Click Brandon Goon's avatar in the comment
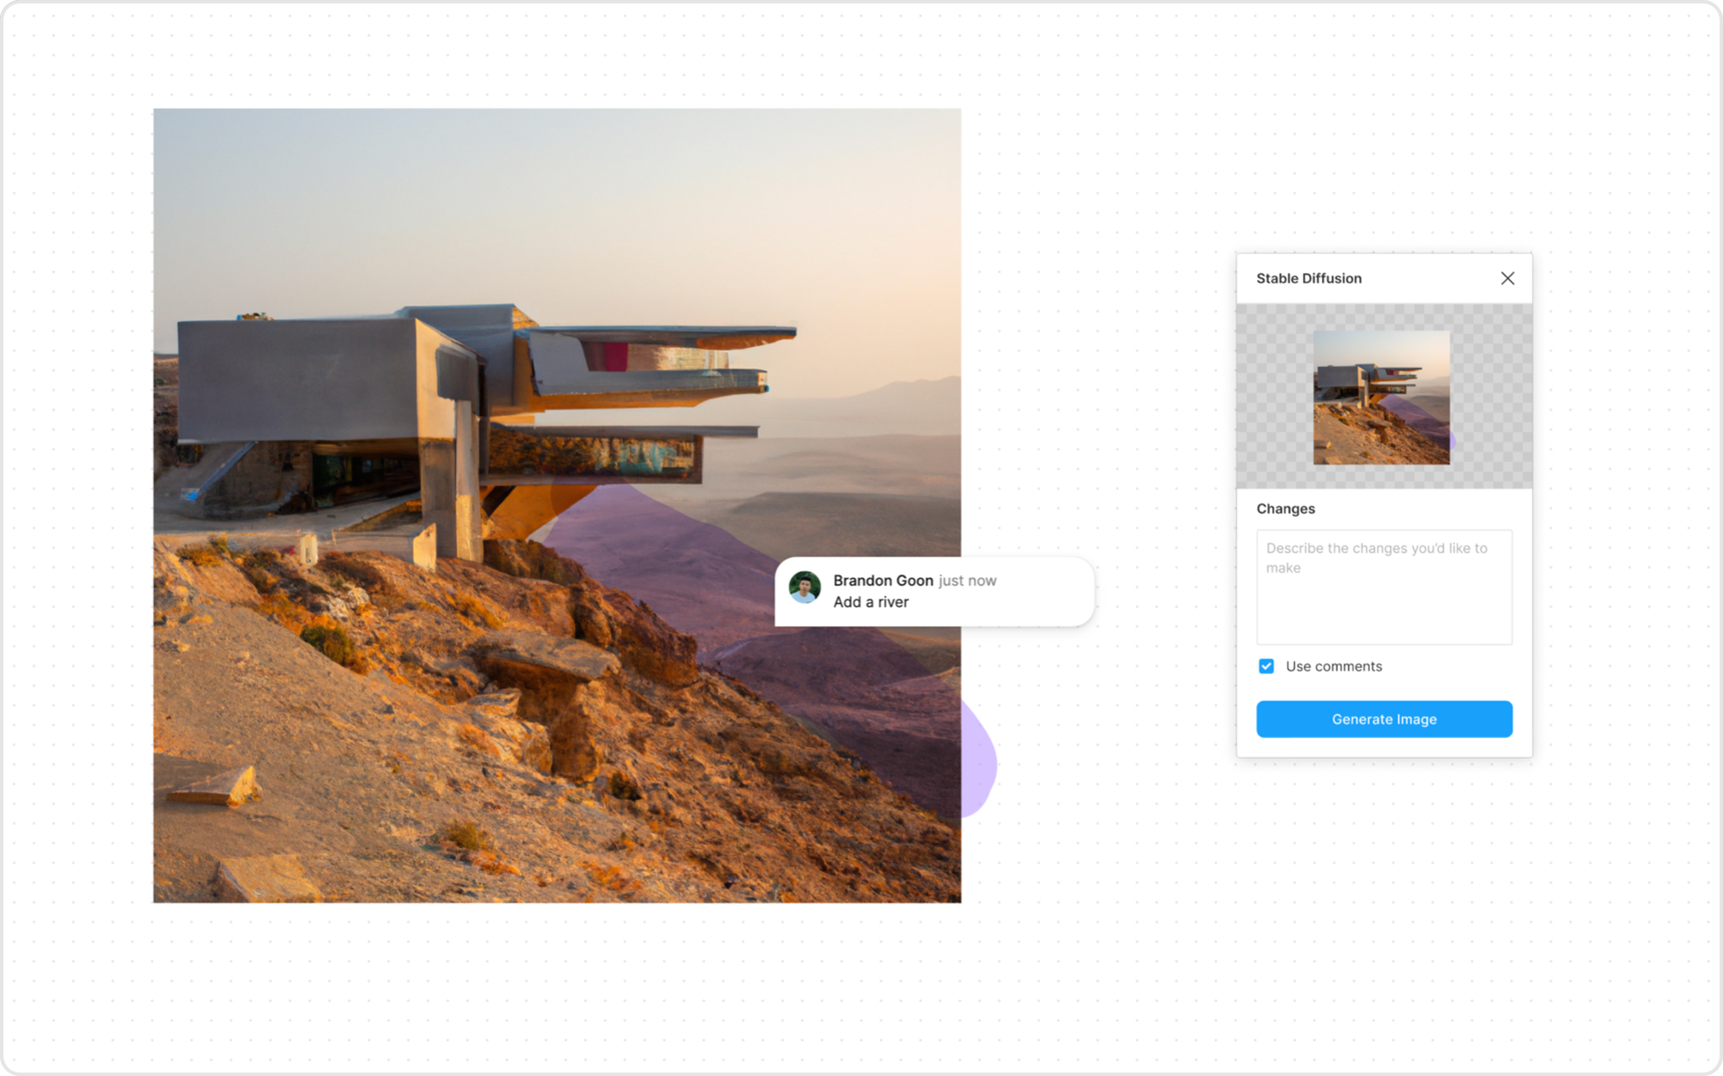Viewport: 1723px width, 1076px height. (x=805, y=588)
